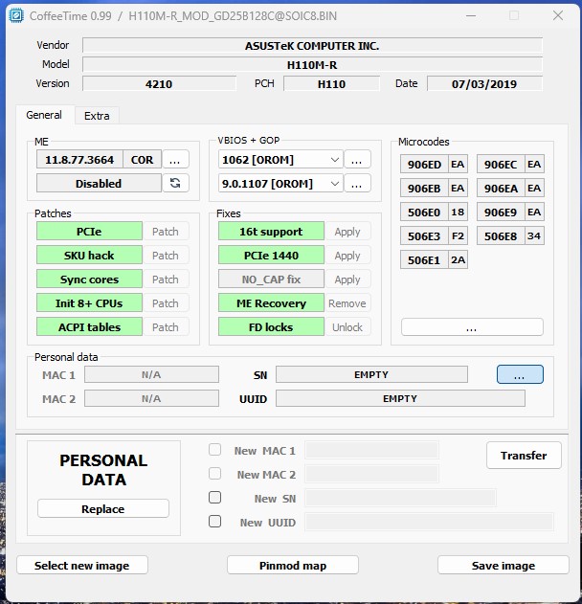Image resolution: width=582 pixels, height=604 pixels.
Task: Open the Microcodes ellipsis button
Action: point(471,327)
